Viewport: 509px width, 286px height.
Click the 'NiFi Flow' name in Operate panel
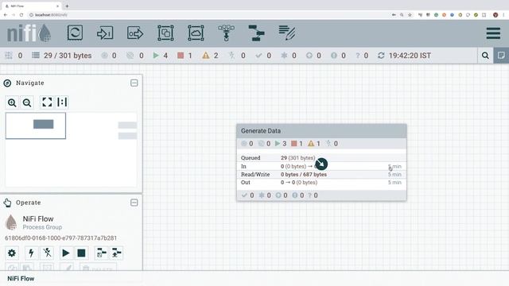click(x=38, y=219)
